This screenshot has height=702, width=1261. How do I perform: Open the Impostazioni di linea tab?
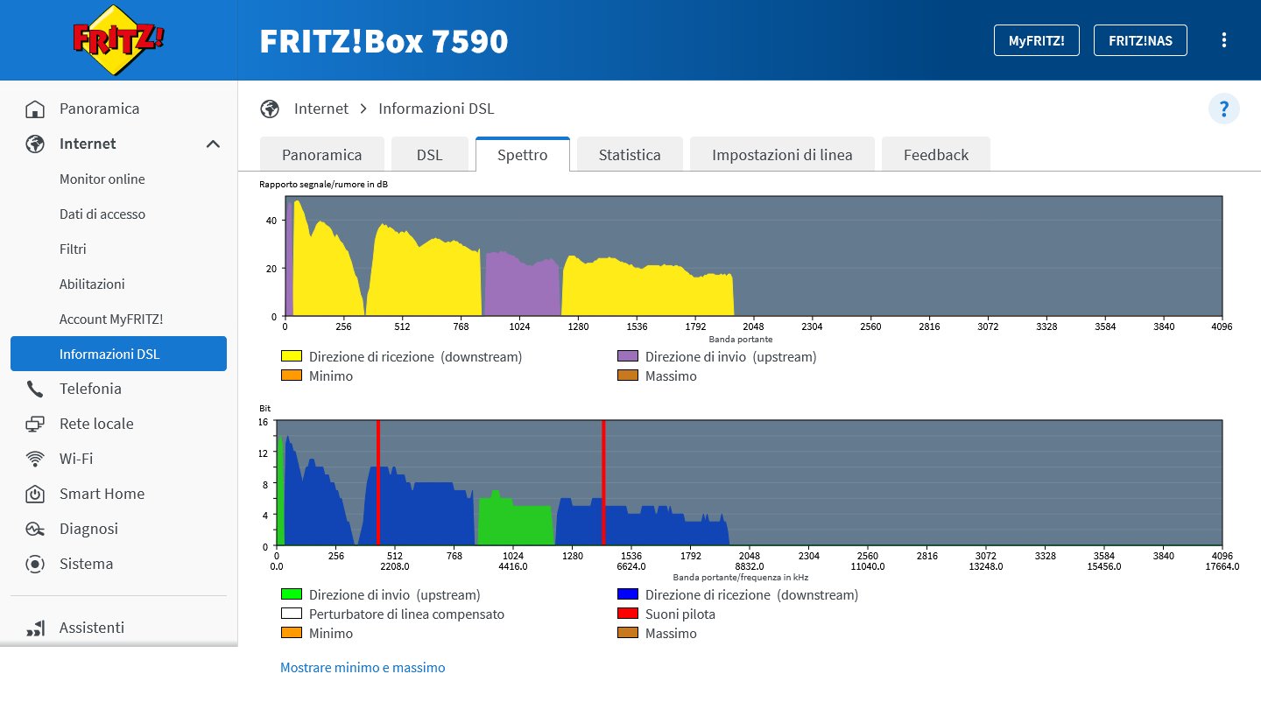click(781, 155)
